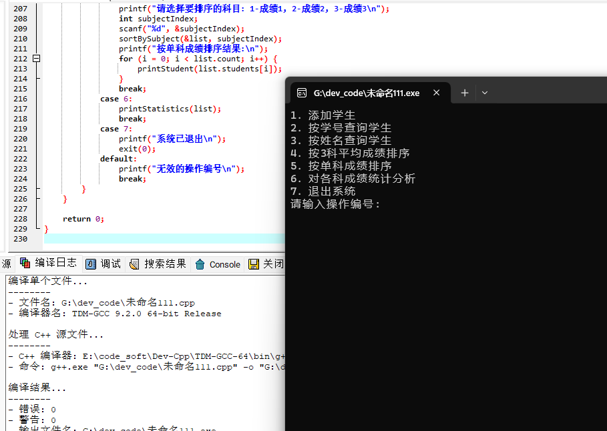Click '处理 C++ 源文件...' log line
The height and width of the screenshot is (431, 607).
[x=56, y=334]
